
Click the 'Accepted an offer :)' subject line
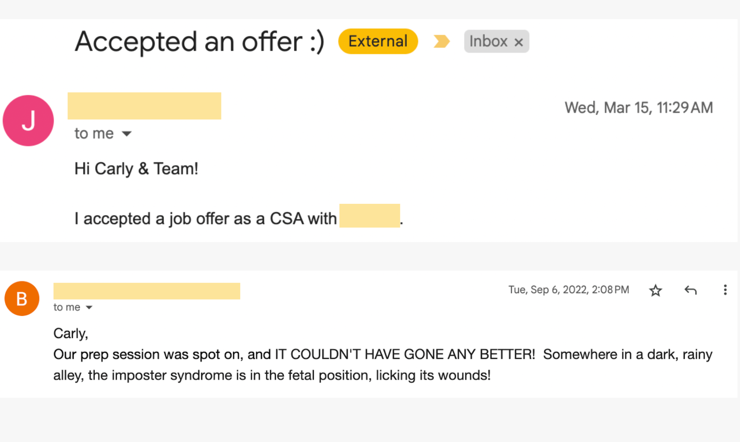pos(200,41)
